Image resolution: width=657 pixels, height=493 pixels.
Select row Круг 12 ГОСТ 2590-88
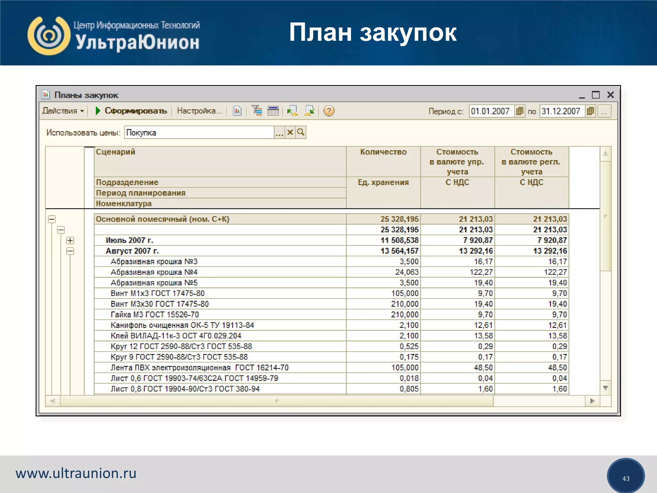[331, 346]
